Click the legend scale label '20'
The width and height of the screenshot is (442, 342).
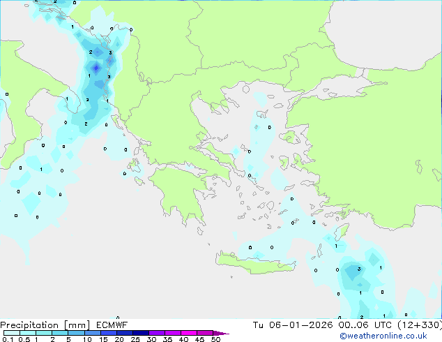point(119,339)
